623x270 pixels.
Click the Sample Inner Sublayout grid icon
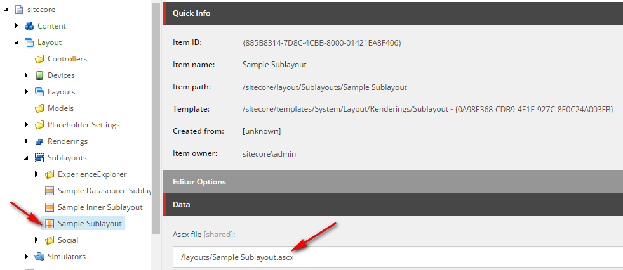50,207
